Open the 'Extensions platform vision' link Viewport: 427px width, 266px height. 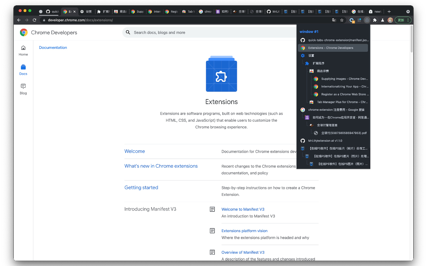(x=245, y=231)
